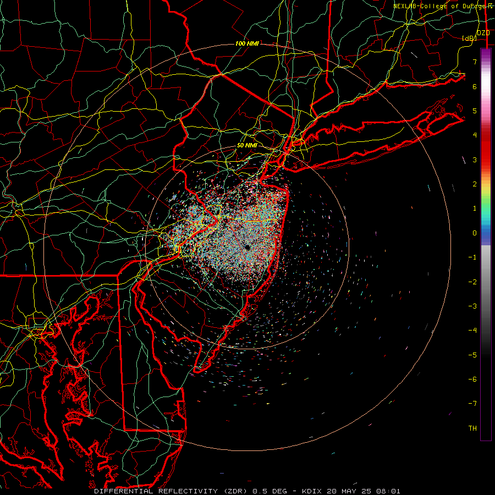Click the "TH" threshold label on scale
The height and width of the screenshot is (495, 495).
[472, 428]
